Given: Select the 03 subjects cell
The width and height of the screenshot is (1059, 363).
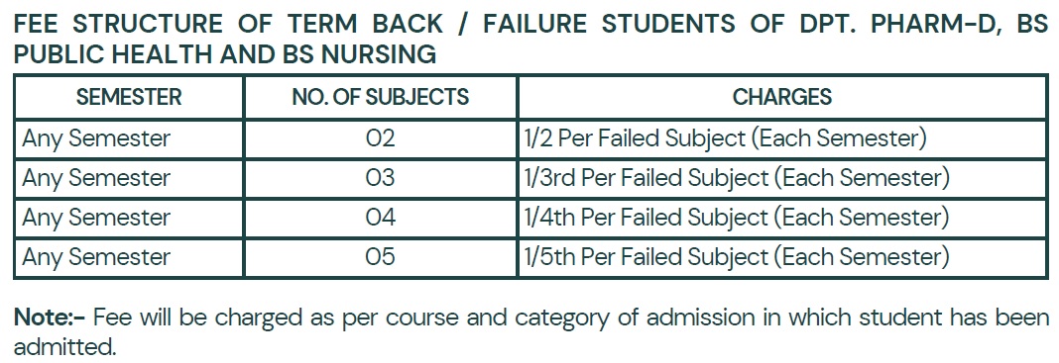Looking at the screenshot, I should click(380, 178).
